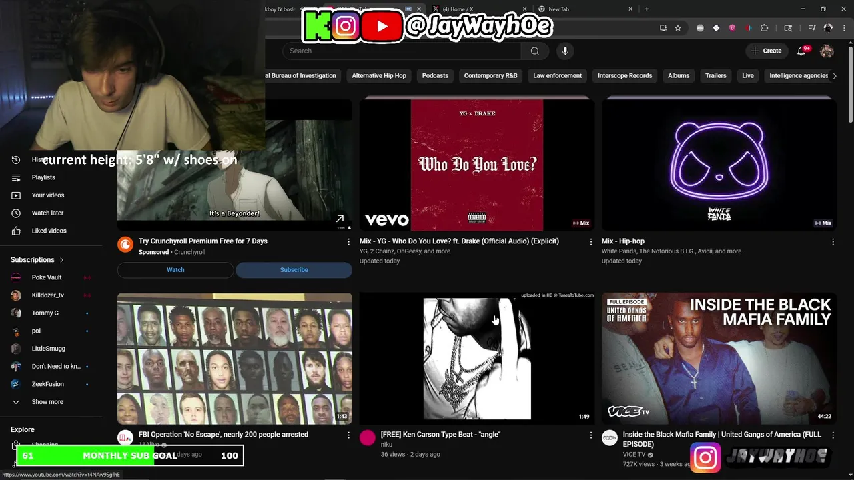Open options for Ken Carson Type Beat video
The height and width of the screenshot is (480, 854).
(x=590, y=435)
